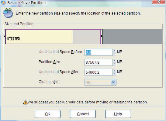
Task: Open Help for resizing partitions
Action: point(118,114)
